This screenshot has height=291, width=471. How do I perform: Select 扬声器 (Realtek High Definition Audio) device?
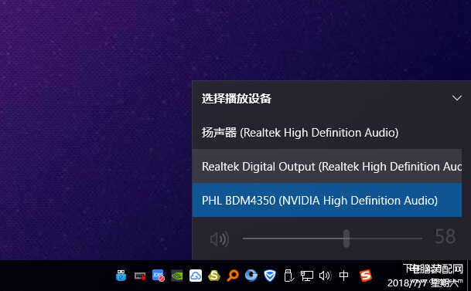pos(327,133)
